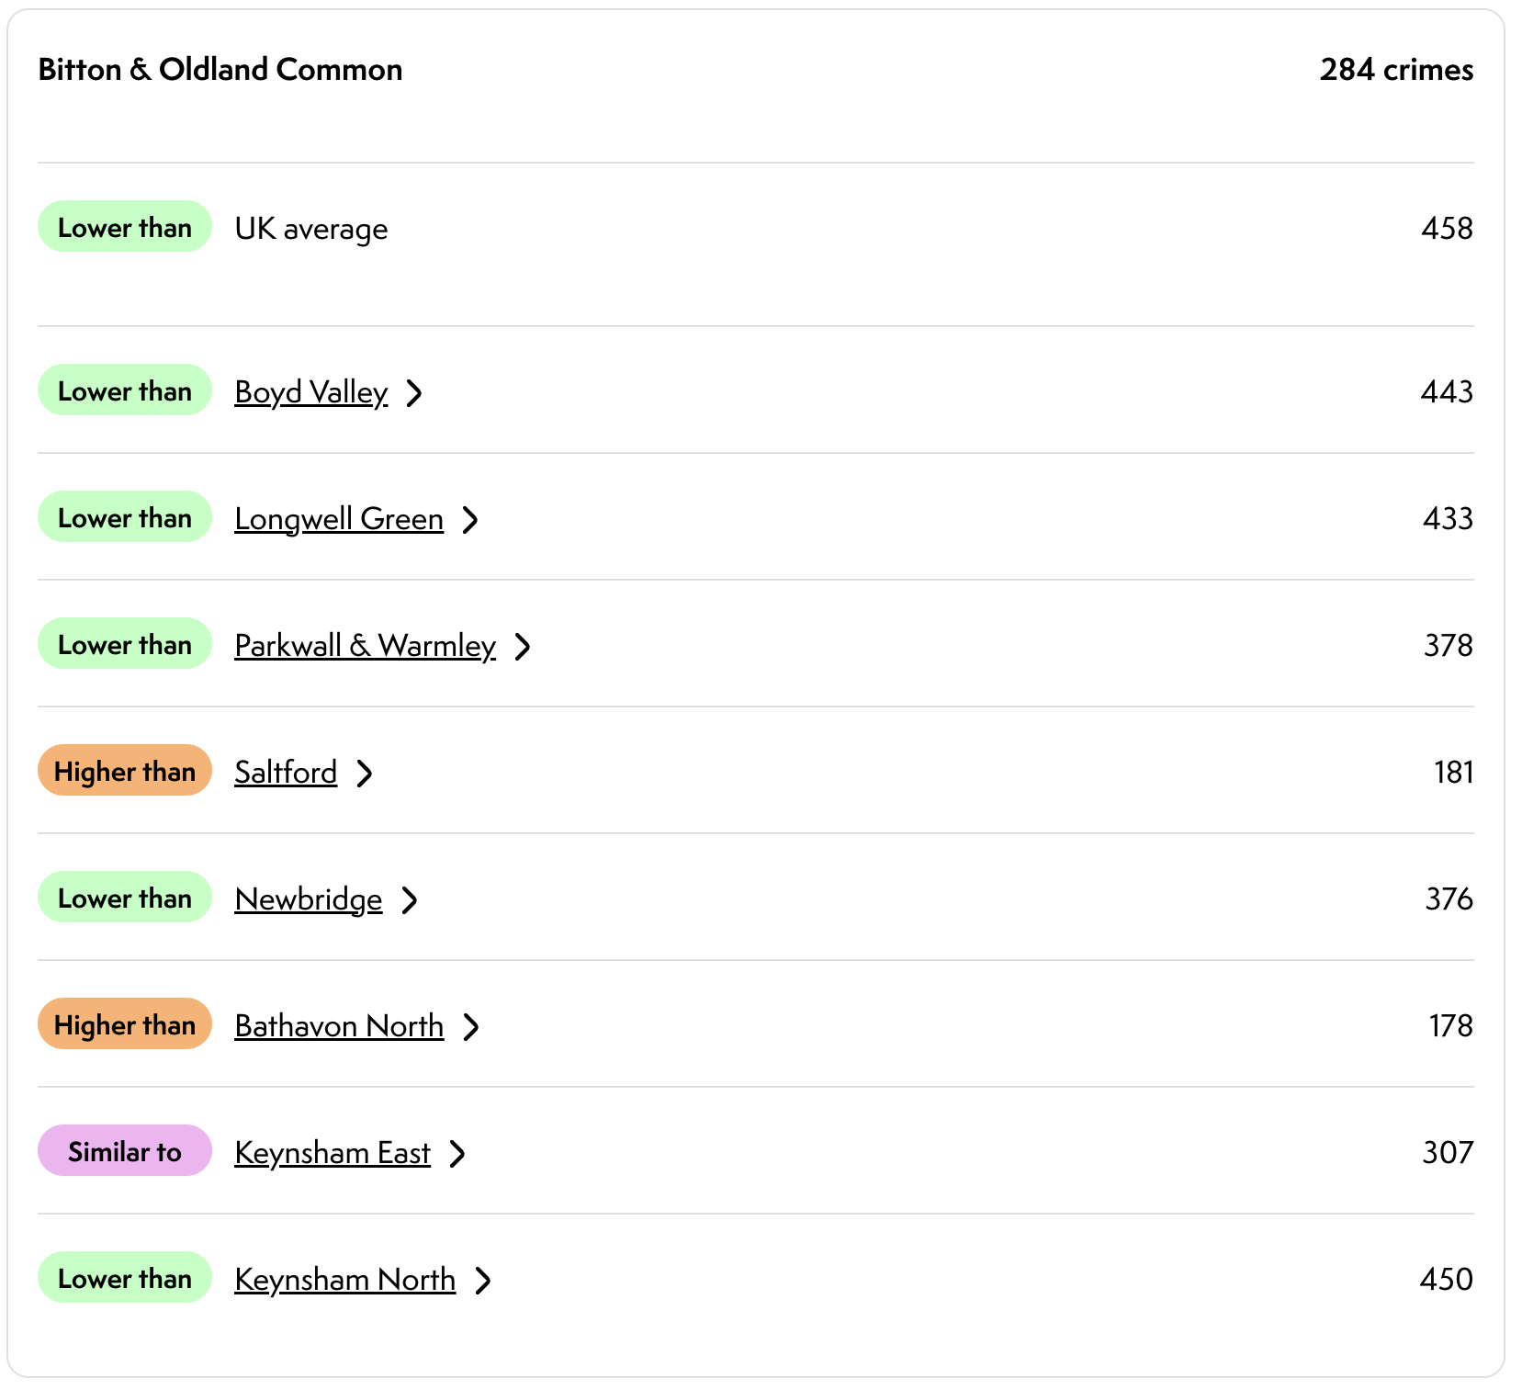Open the Newbridge area link
The height and width of the screenshot is (1390, 1522).
coord(309,899)
